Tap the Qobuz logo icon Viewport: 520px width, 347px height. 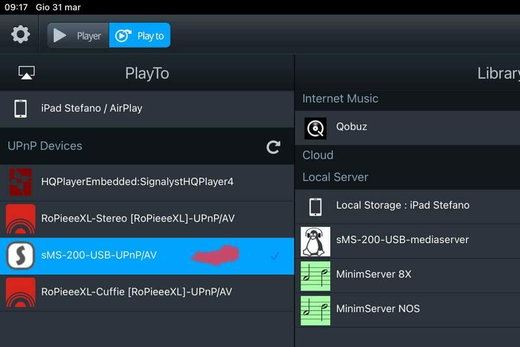[x=315, y=128]
